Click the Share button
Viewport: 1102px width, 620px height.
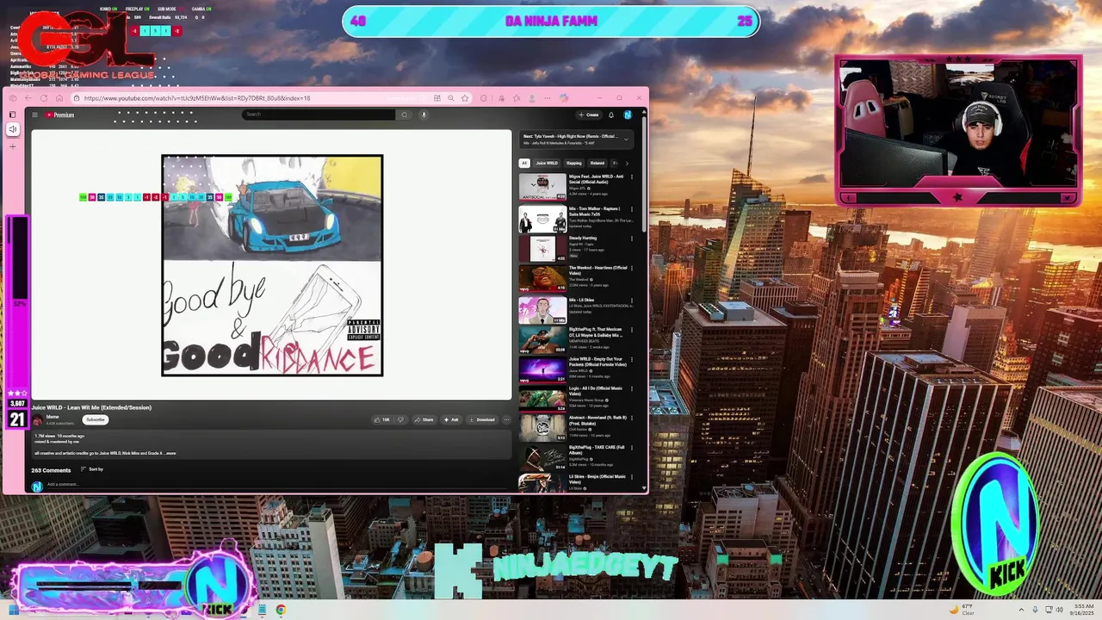424,419
